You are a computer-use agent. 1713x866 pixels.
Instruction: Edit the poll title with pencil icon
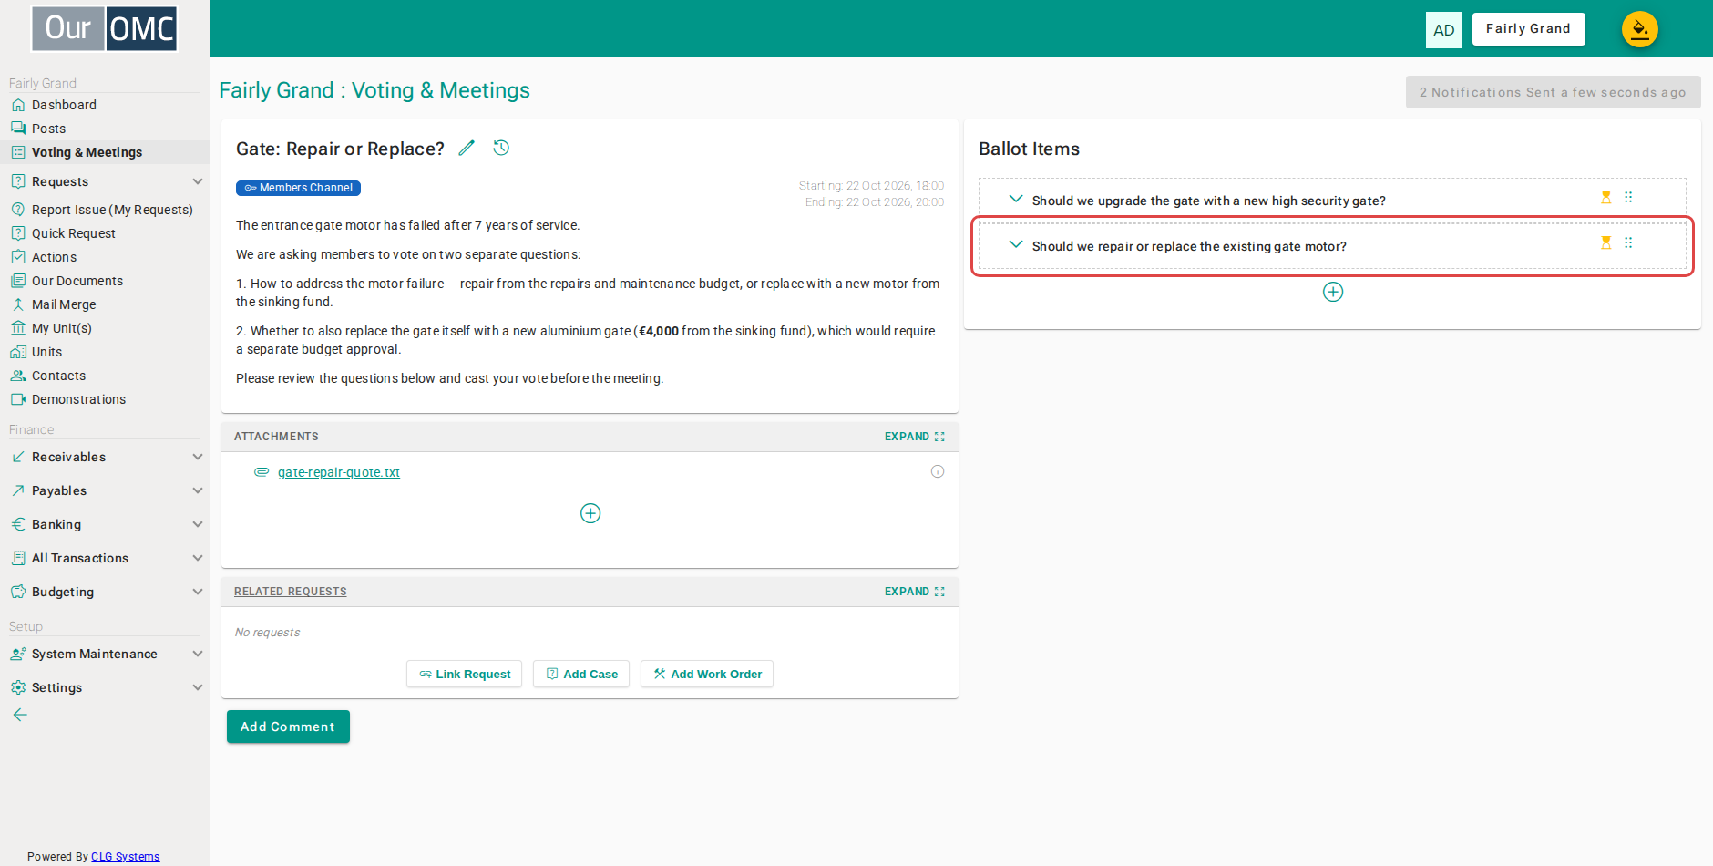[467, 148]
